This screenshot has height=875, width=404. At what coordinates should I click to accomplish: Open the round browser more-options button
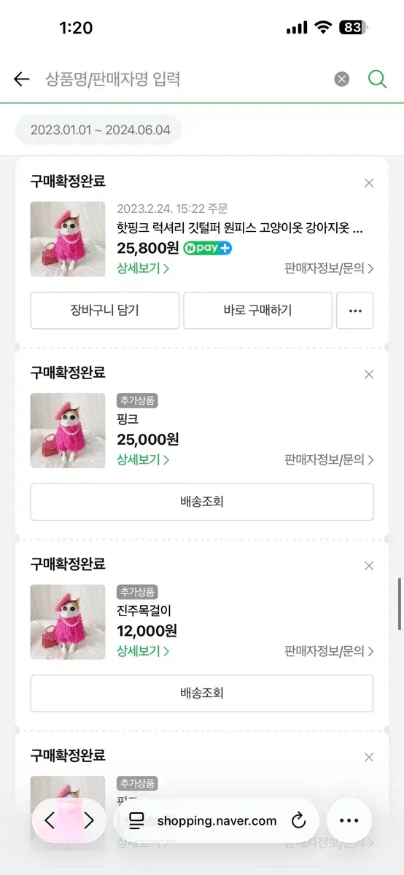(349, 821)
